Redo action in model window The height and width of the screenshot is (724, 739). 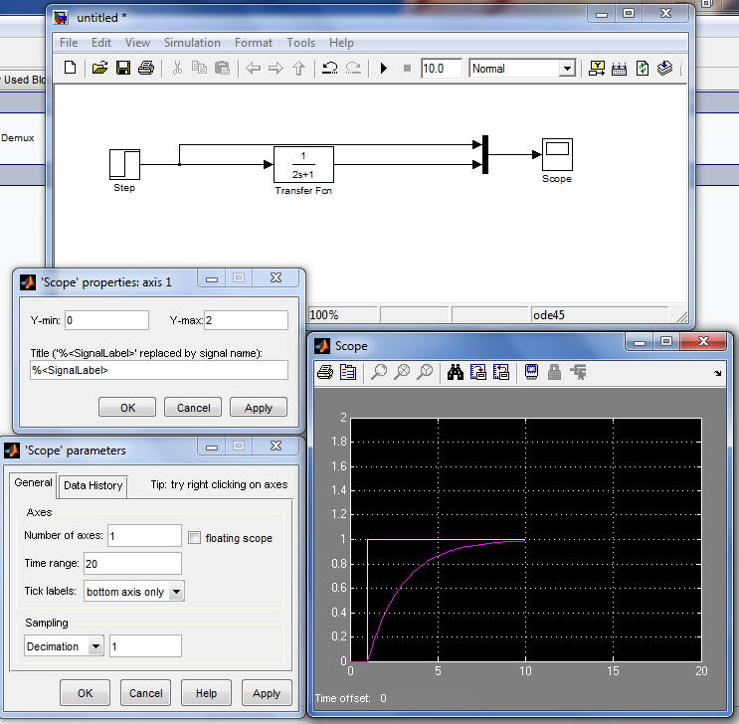pos(353,69)
